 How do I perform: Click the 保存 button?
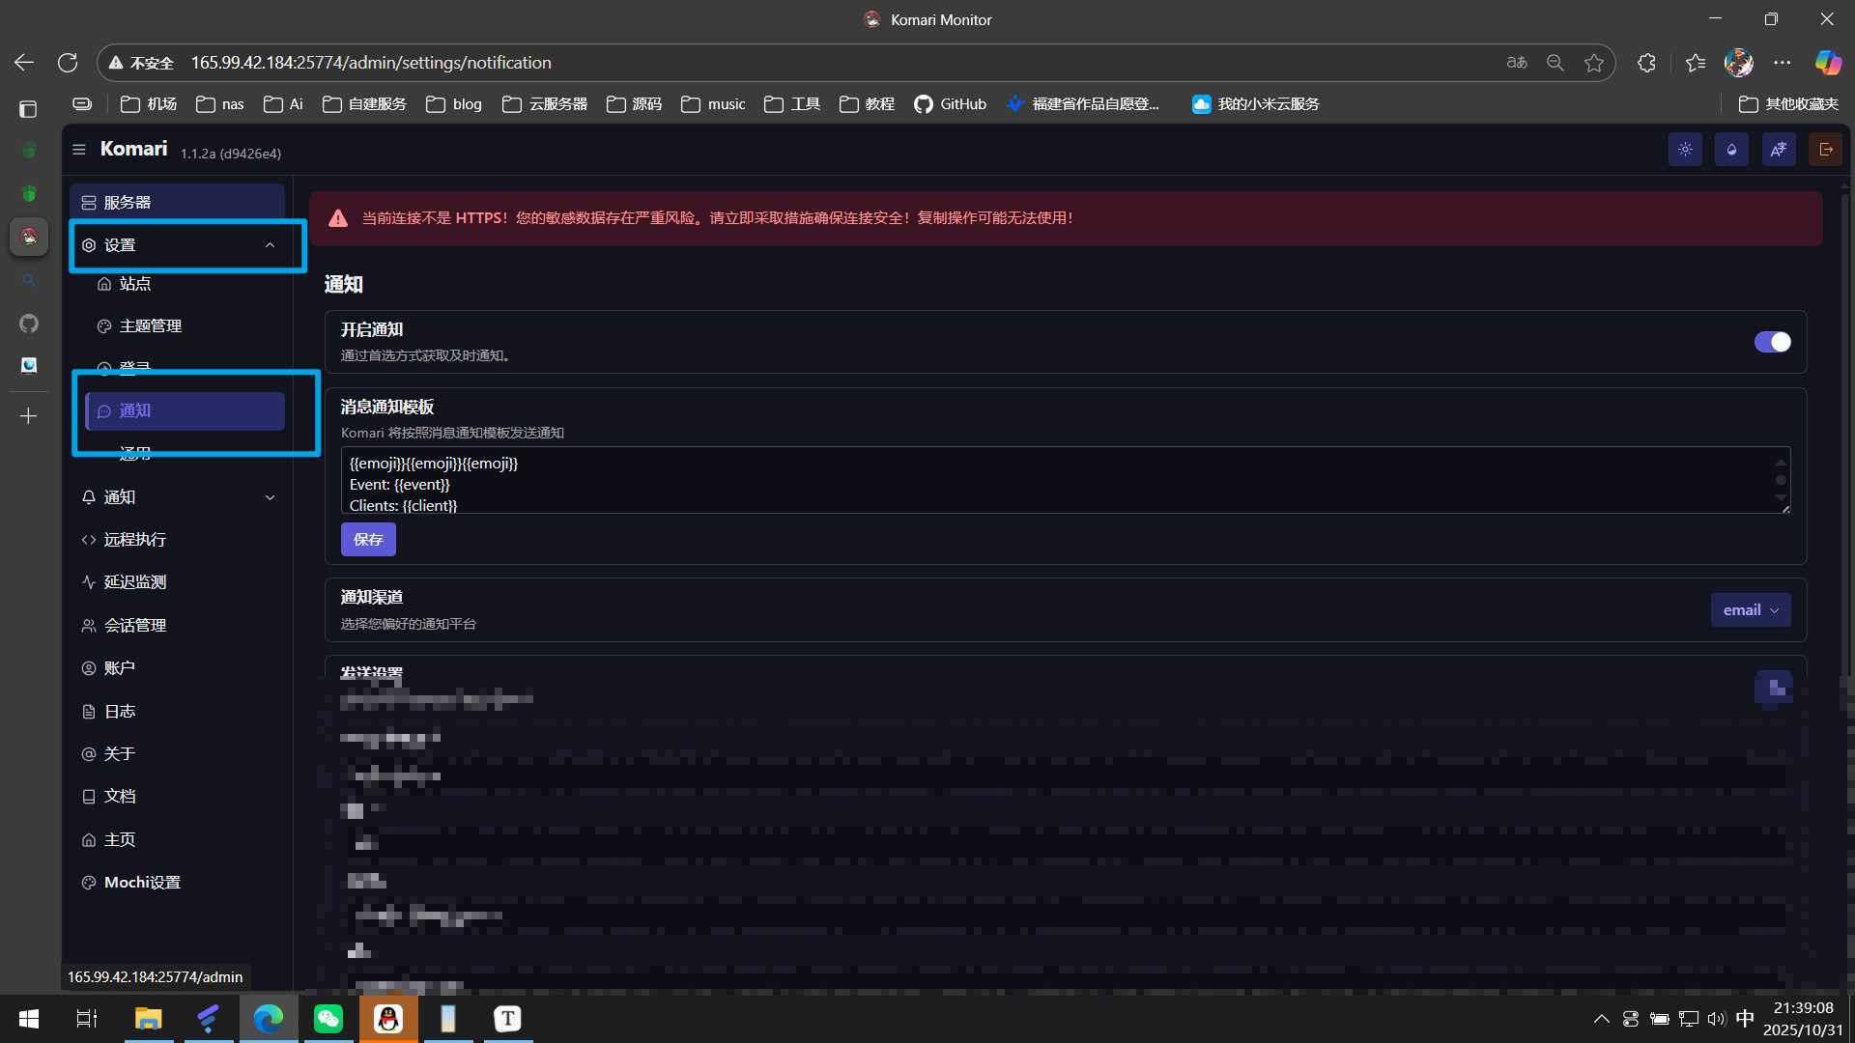coord(368,540)
